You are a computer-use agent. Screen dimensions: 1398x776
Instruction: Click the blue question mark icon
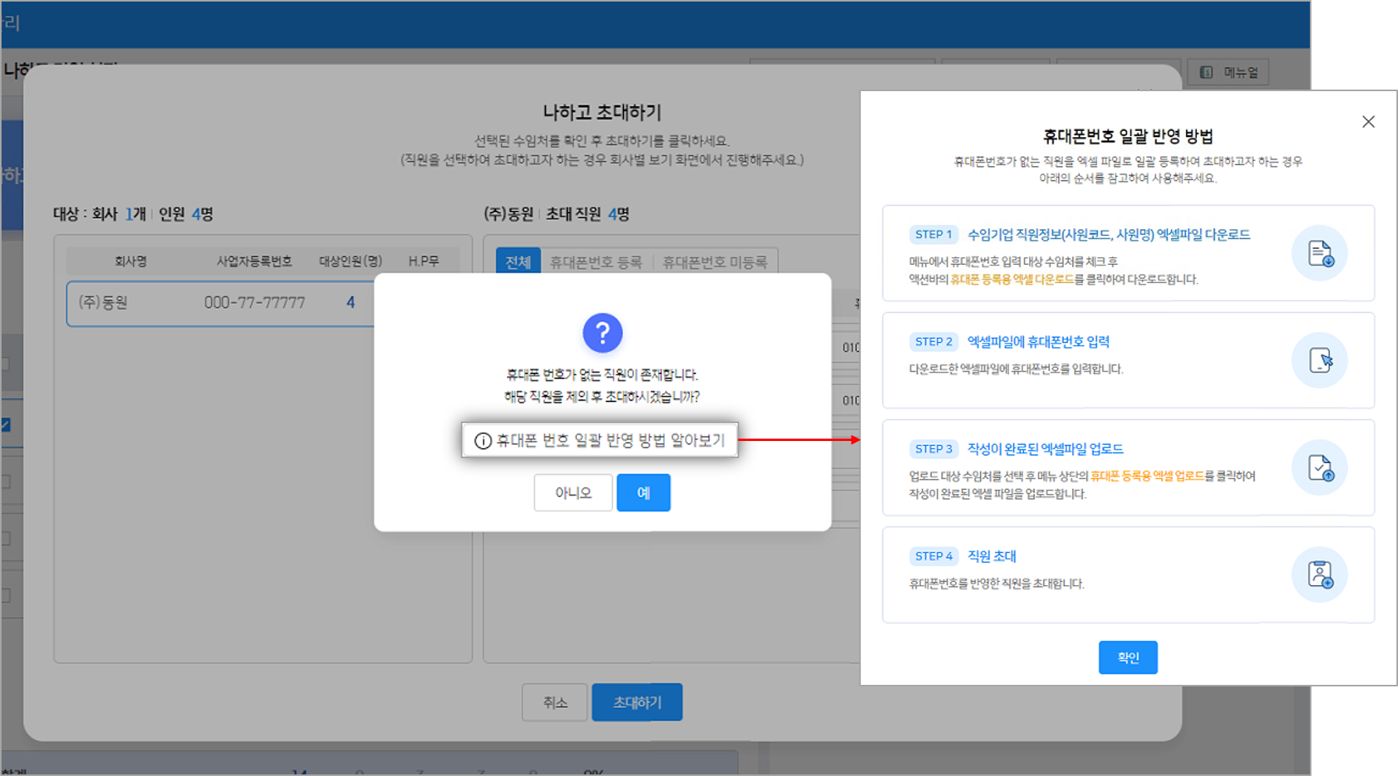pos(603,333)
